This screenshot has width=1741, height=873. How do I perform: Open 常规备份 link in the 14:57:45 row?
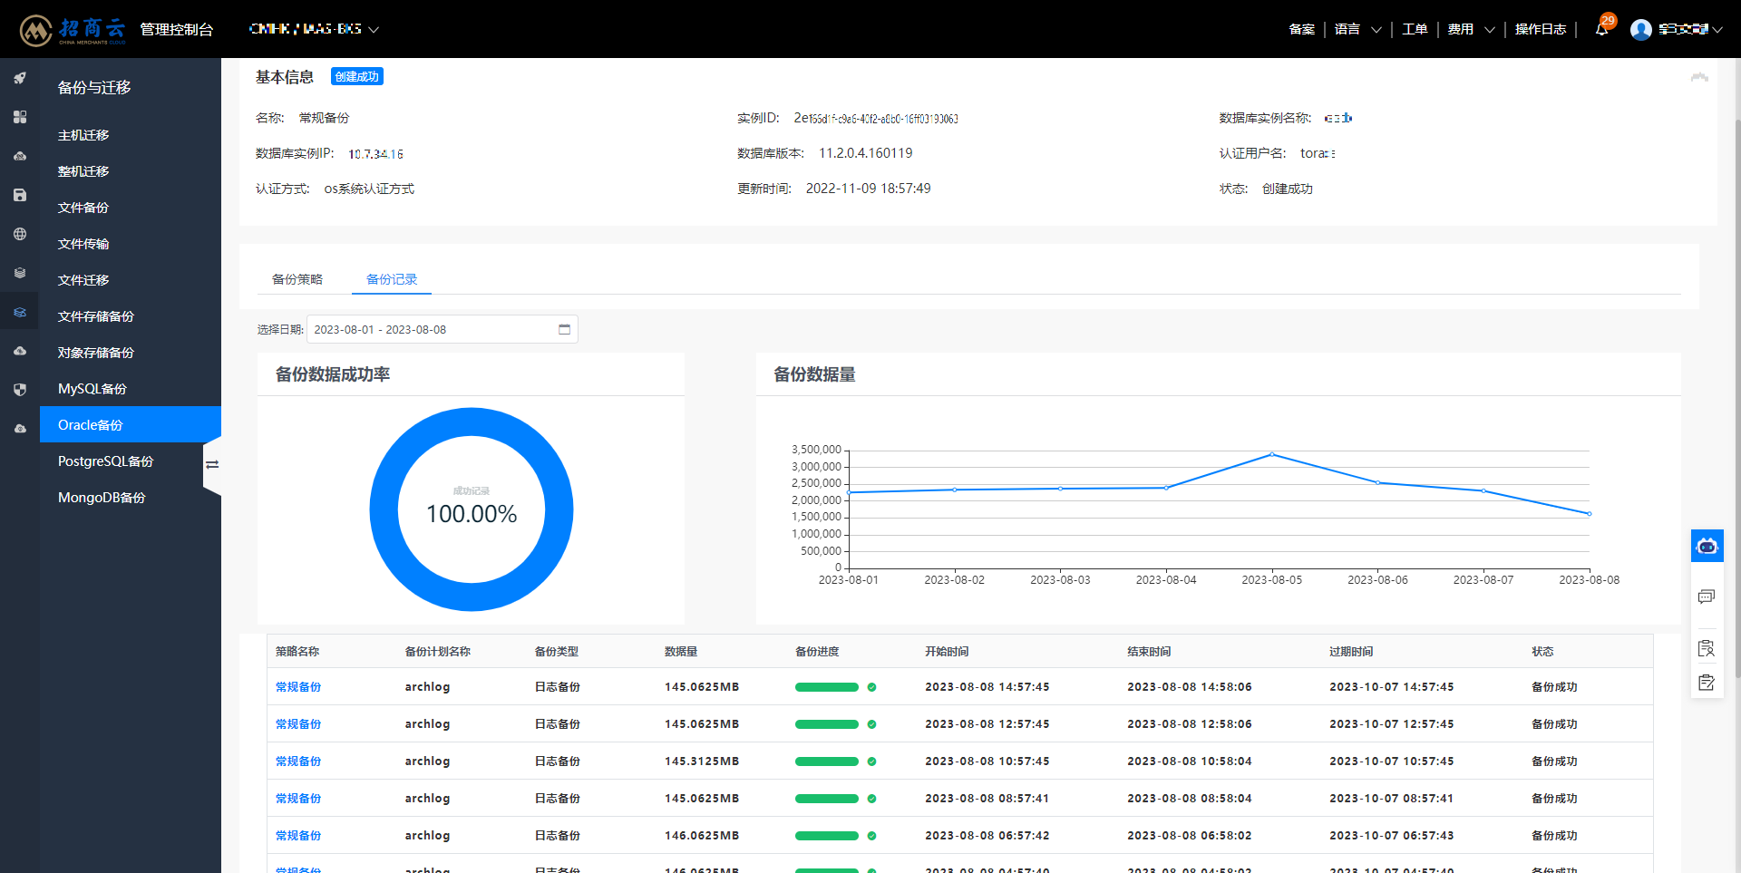pos(298,687)
